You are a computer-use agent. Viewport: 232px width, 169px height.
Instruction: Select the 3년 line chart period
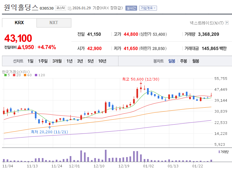pyautogui.click(x=80, y=61)
